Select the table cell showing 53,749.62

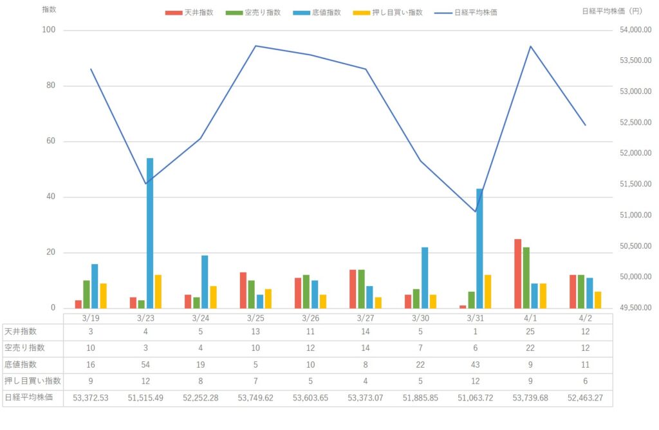point(255,398)
